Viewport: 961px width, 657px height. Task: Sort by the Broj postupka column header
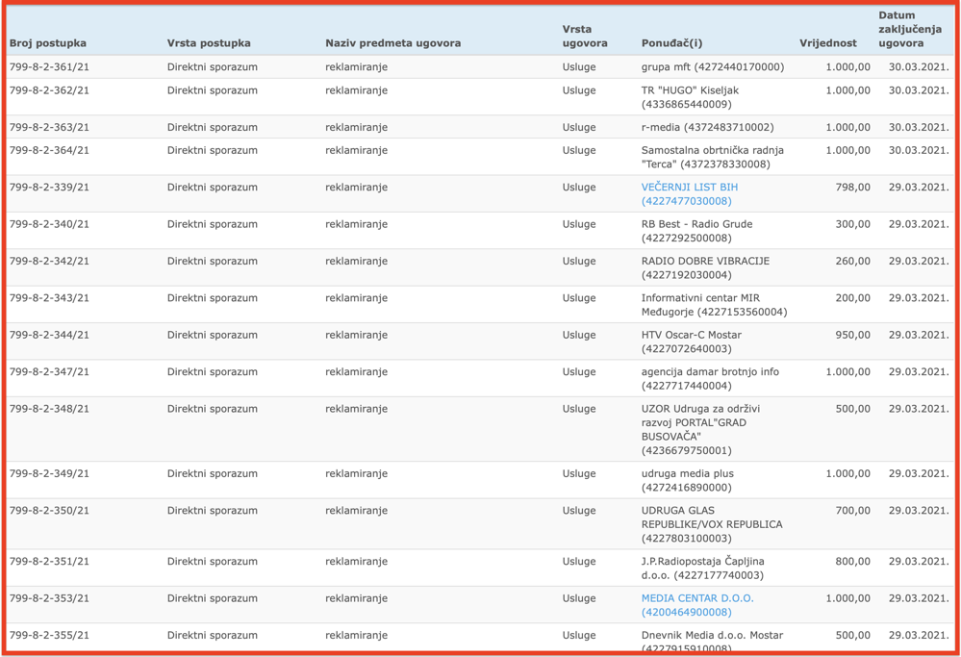(x=48, y=43)
